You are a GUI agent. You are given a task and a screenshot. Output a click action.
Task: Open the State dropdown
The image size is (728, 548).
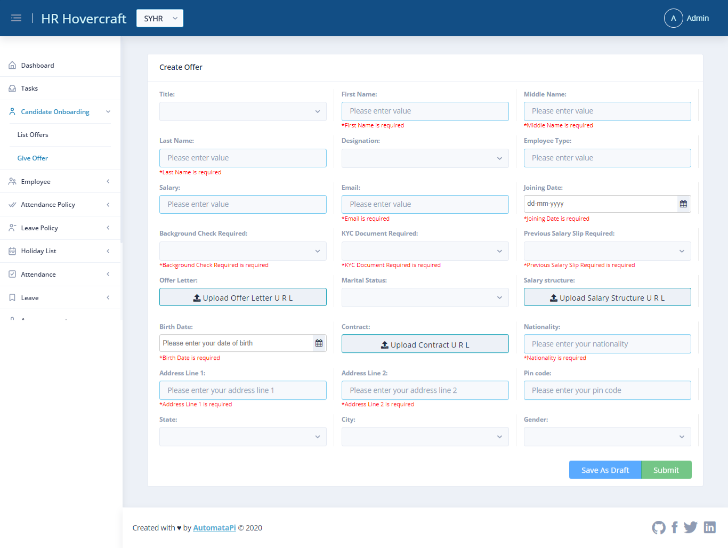pos(243,437)
